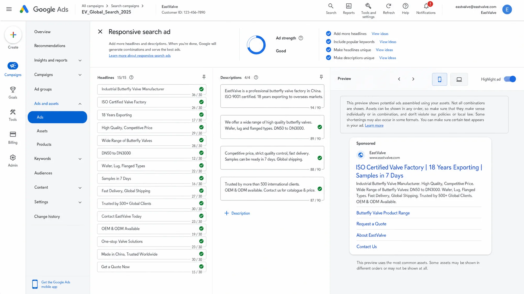Open Goals trophy in sidebar
The width and height of the screenshot is (524, 294).
click(13, 90)
